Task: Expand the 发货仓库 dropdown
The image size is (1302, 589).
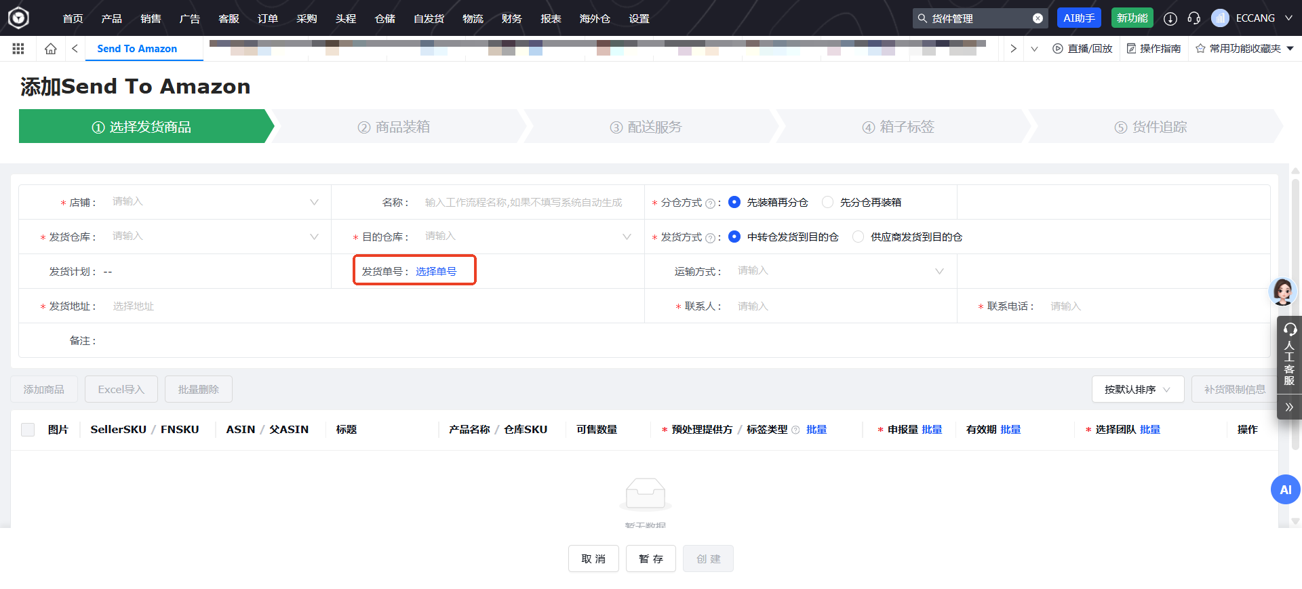Action: pyautogui.click(x=314, y=237)
